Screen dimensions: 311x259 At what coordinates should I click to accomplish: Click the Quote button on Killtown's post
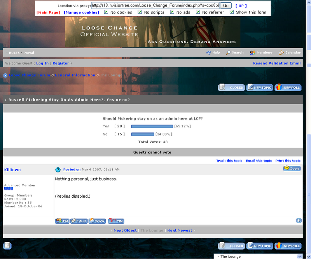(292, 169)
